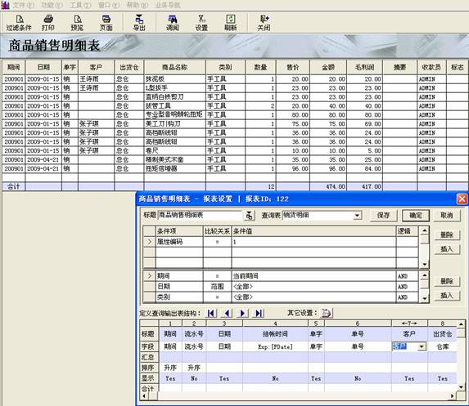This screenshot has height=406, width=469.
Task: Jump to last column navigation arrow
Action: point(258,313)
